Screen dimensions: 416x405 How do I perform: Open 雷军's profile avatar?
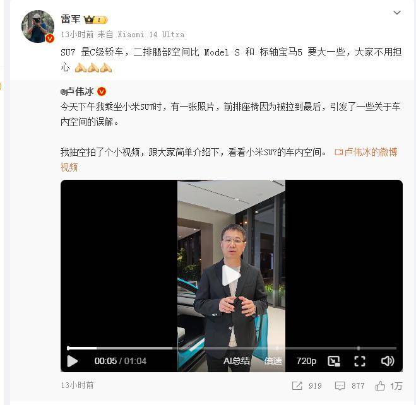click(x=38, y=26)
